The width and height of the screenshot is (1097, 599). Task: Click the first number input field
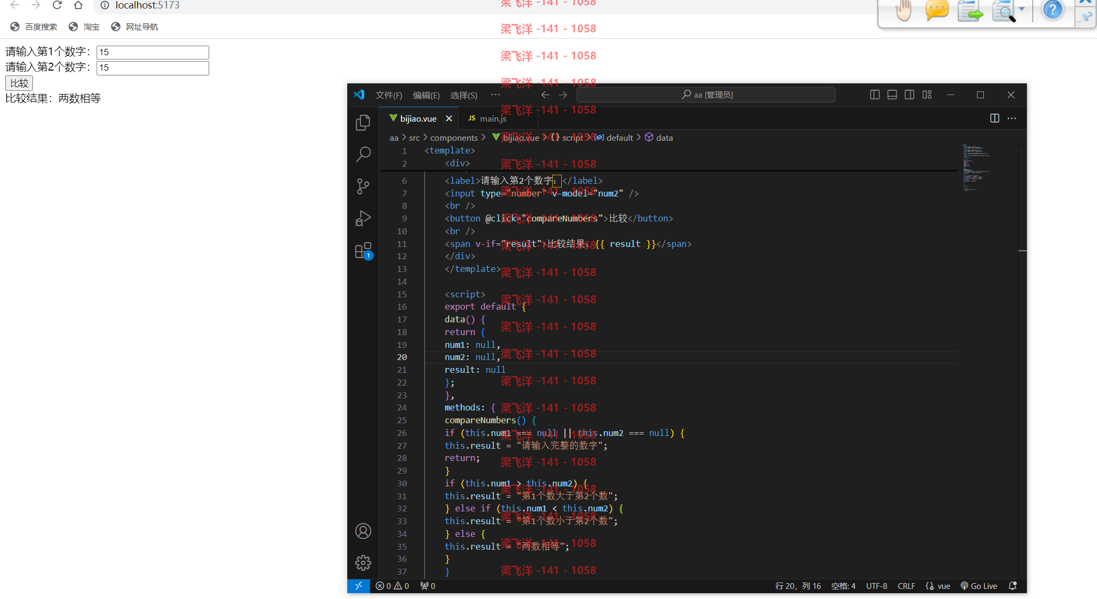coord(153,52)
